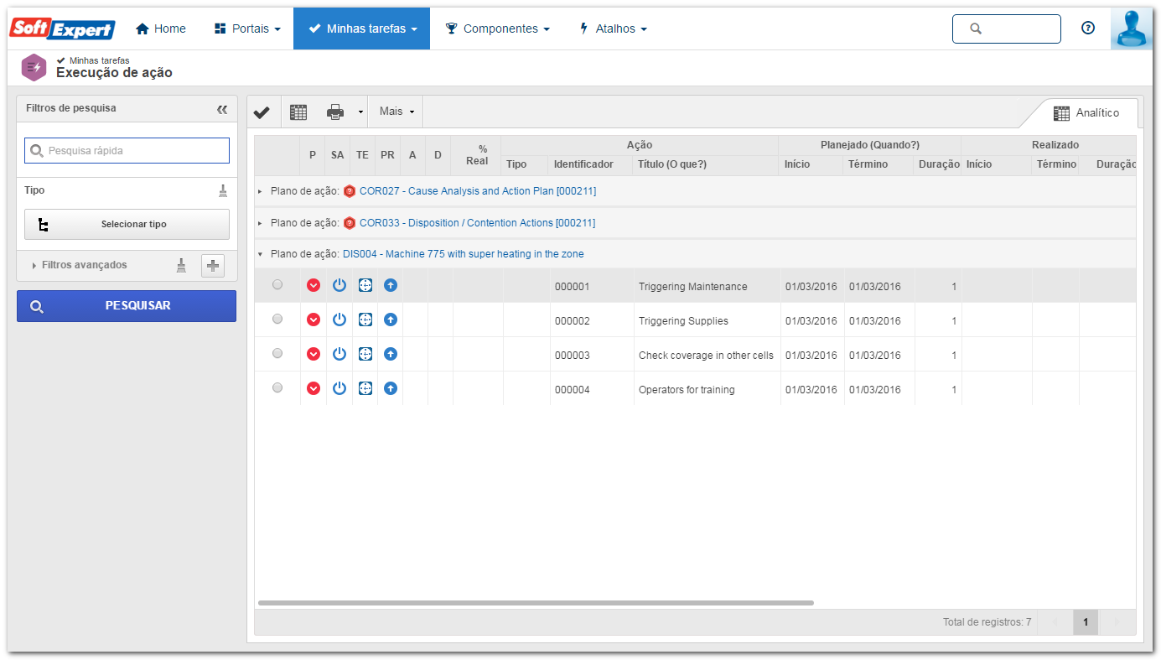Click the TE icon for action 000003
Viewport: 1161px width, 660px height.
pos(365,354)
